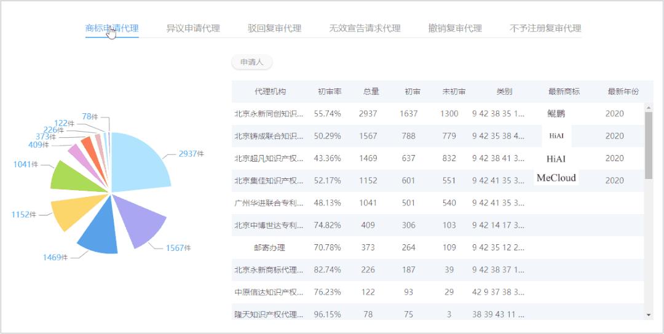Click the 55.74% approval rate cell
Image resolution: width=664 pixels, height=334 pixels.
[x=327, y=114]
